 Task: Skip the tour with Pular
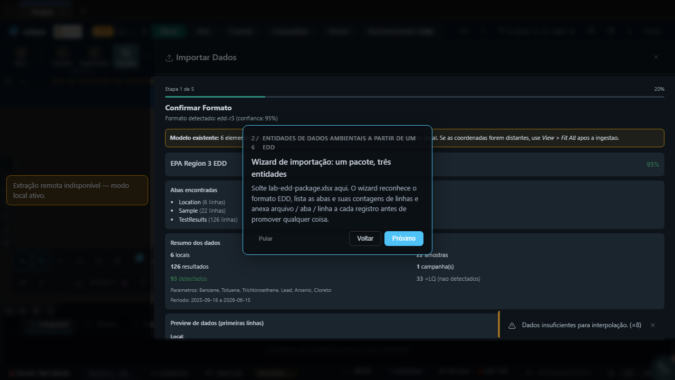click(x=266, y=239)
